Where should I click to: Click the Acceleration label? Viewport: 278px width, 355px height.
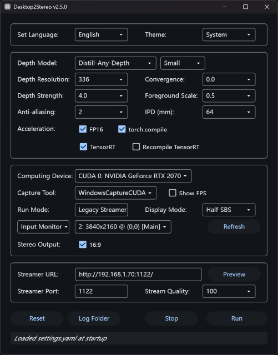click(36, 129)
